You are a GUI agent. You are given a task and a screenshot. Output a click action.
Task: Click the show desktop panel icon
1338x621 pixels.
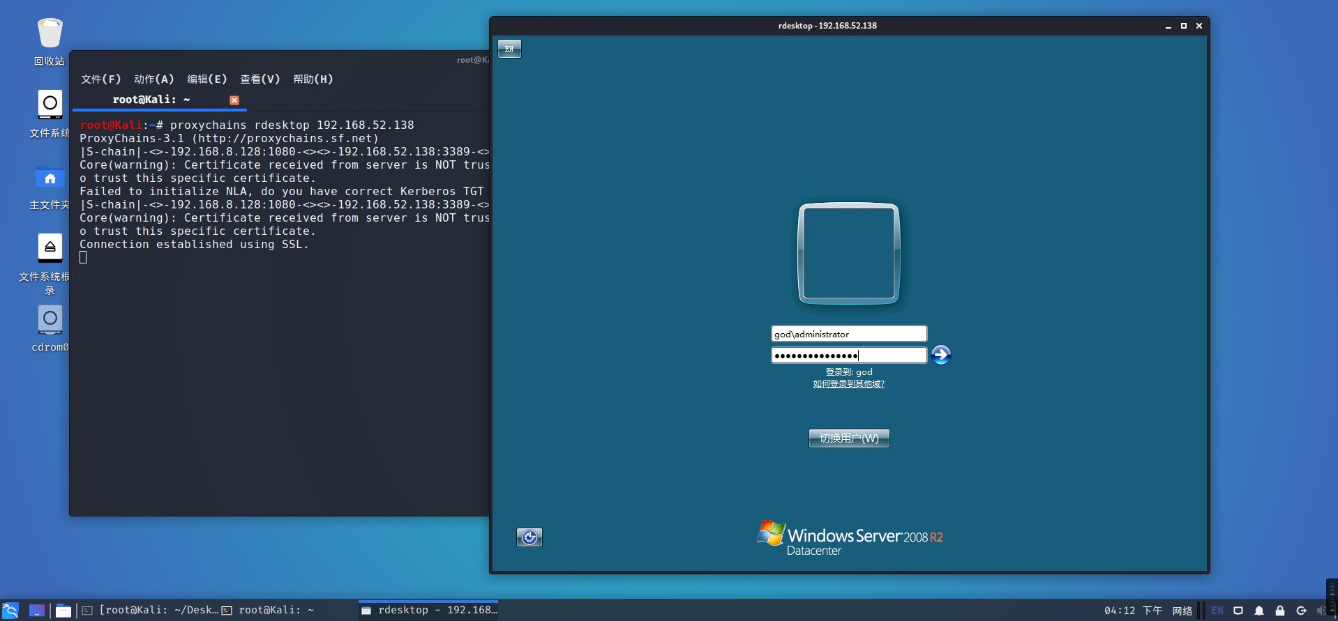coord(37,611)
